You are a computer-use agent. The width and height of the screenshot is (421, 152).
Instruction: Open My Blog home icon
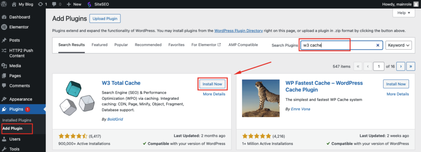coord(14,4)
